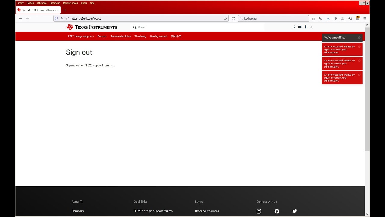Show site security padlock info
385x217 pixels.
pyautogui.click(x=62, y=18)
